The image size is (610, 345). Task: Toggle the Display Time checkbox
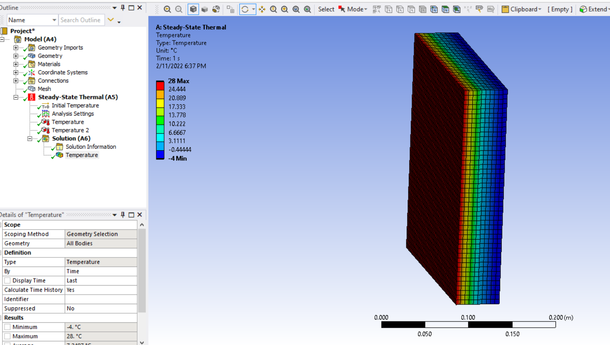[7, 281]
